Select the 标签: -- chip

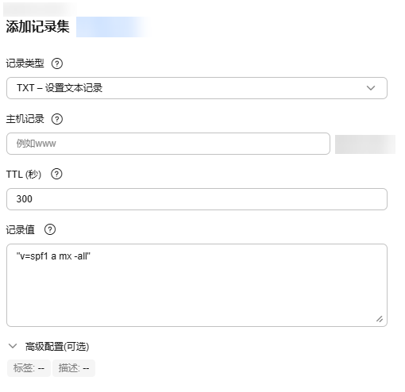click(29, 368)
